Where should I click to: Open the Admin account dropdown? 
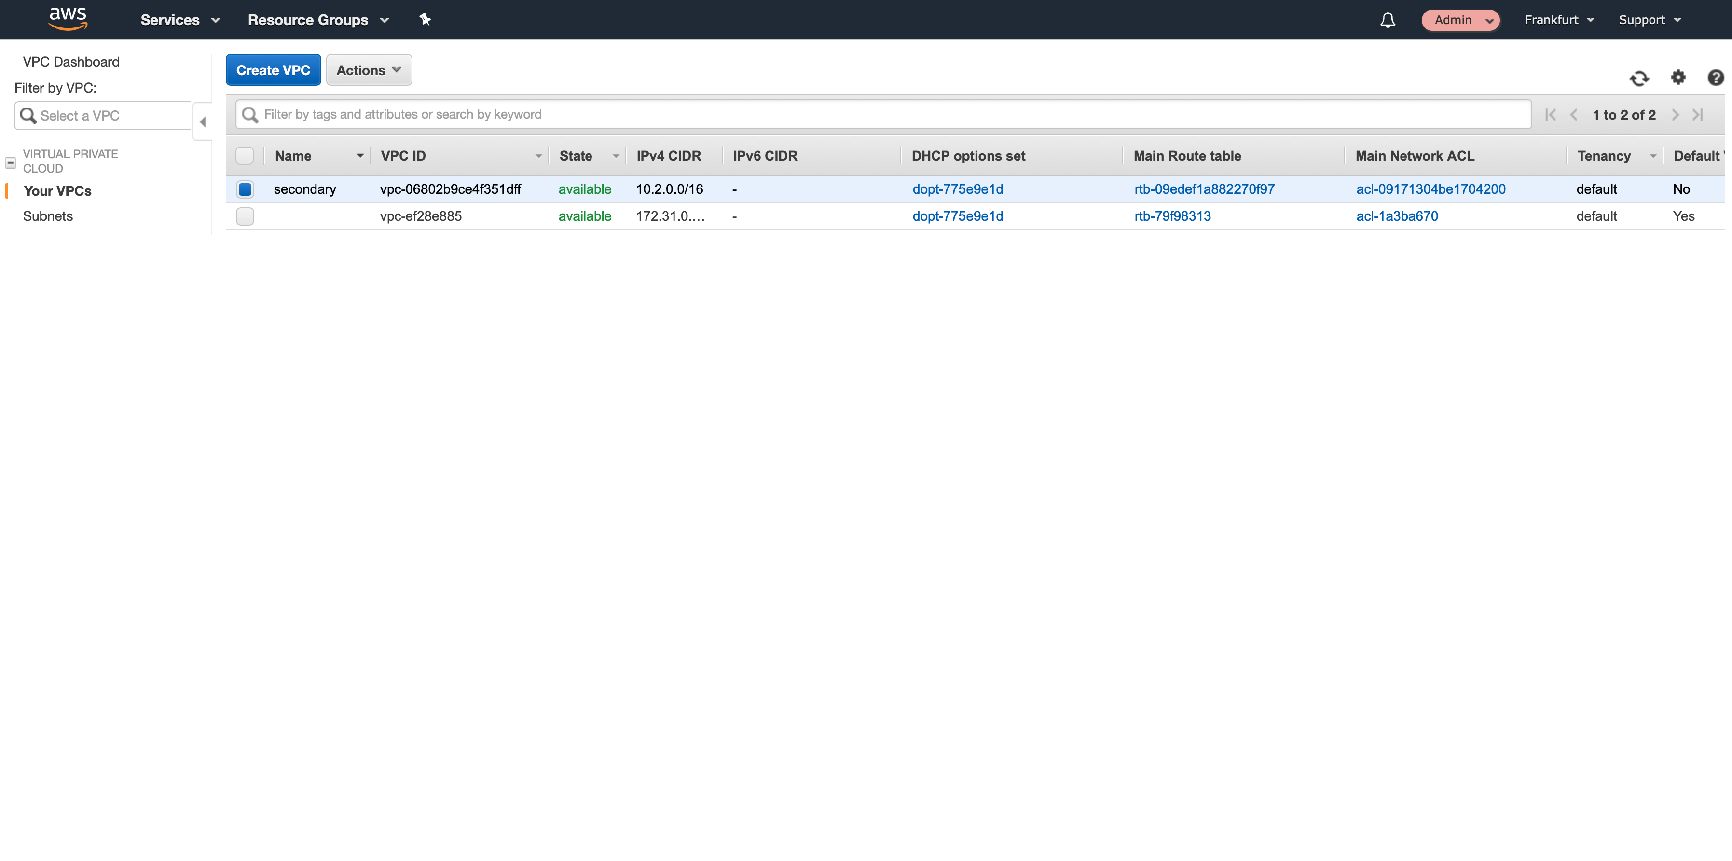[1460, 20]
